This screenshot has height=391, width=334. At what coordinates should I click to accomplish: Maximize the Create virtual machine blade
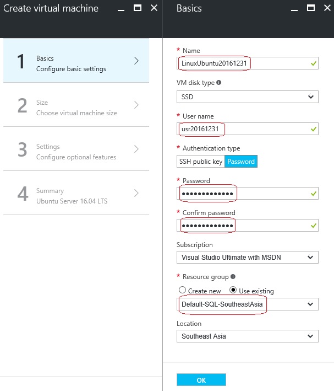(138, 8)
